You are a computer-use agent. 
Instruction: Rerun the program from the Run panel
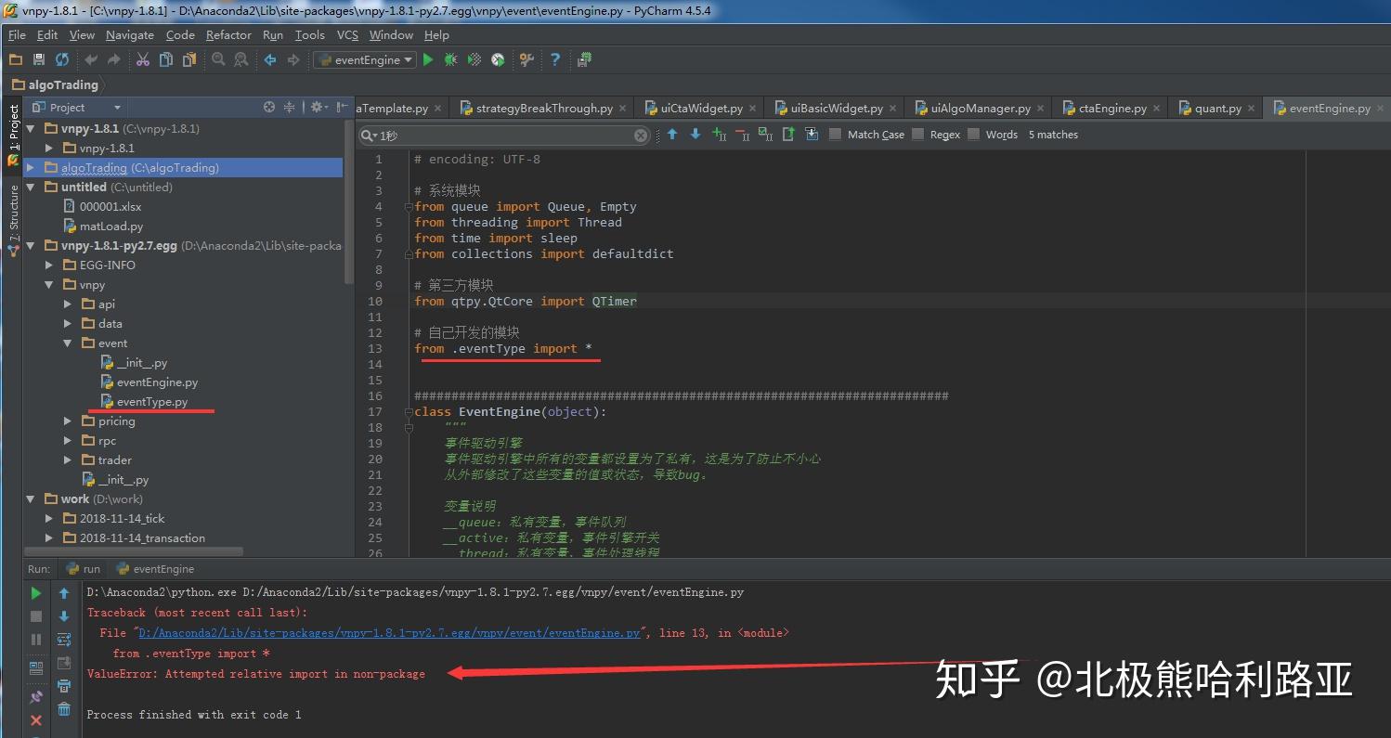click(36, 593)
